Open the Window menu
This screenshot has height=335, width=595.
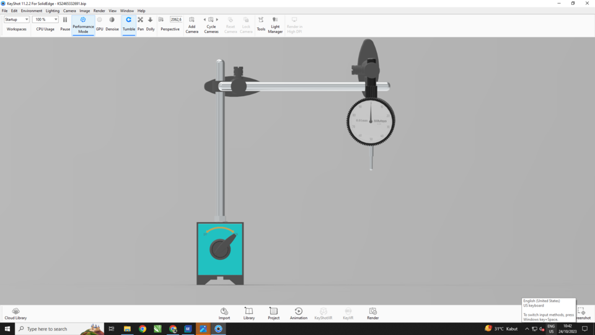[126, 11]
